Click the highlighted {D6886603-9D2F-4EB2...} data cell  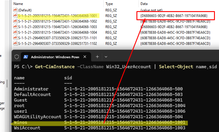coord(174,16)
